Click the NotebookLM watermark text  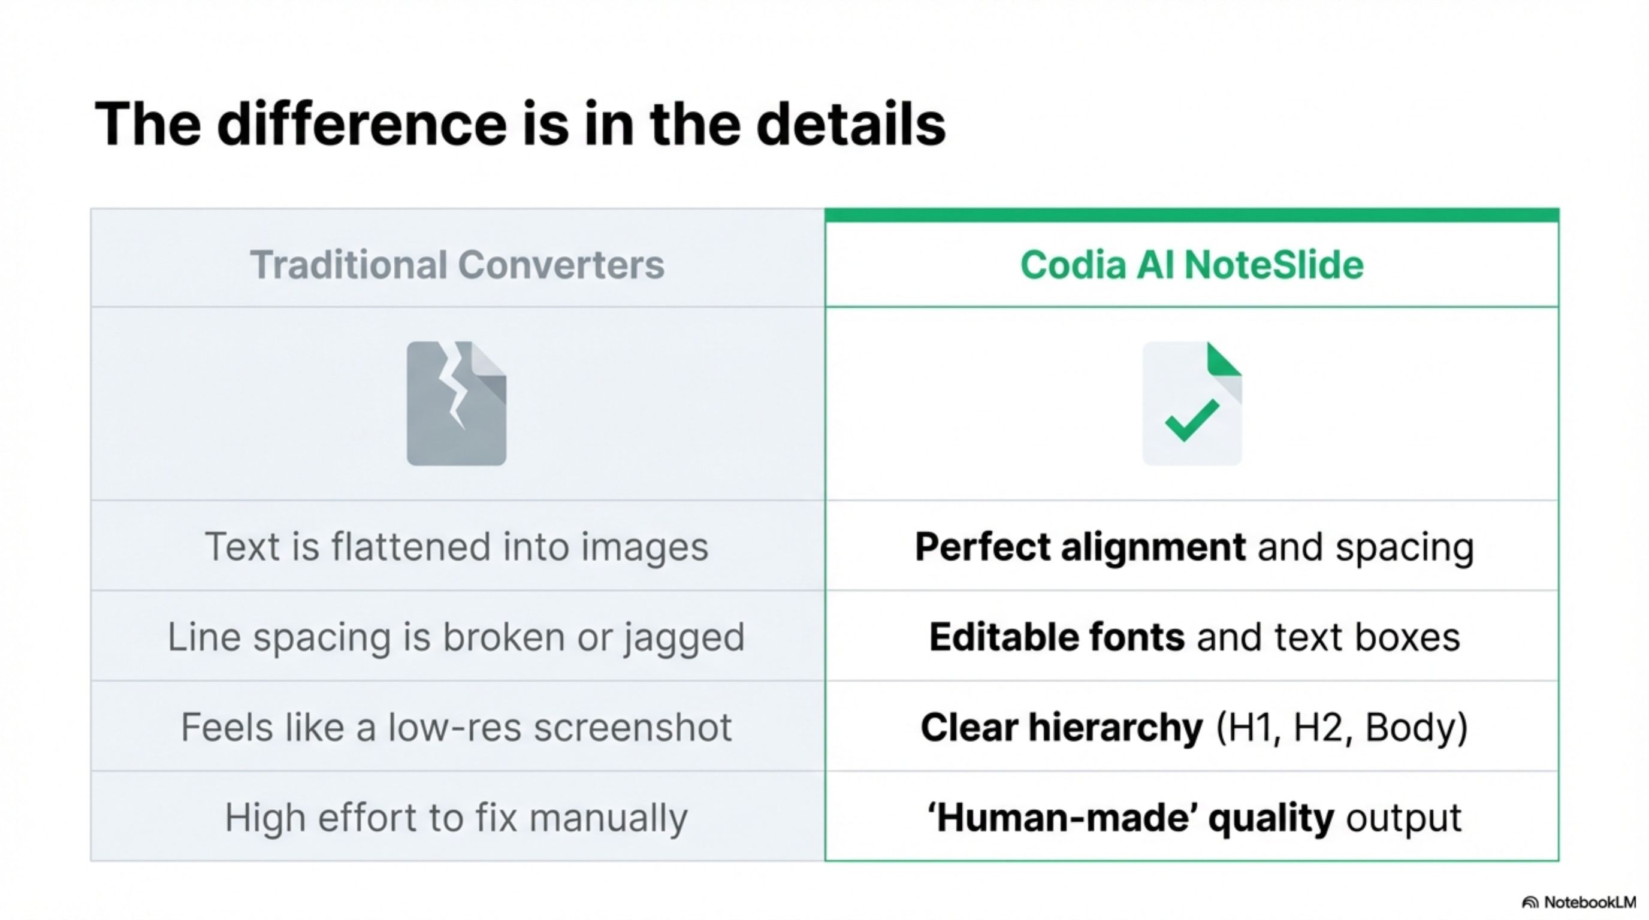tap(1590, 903)
